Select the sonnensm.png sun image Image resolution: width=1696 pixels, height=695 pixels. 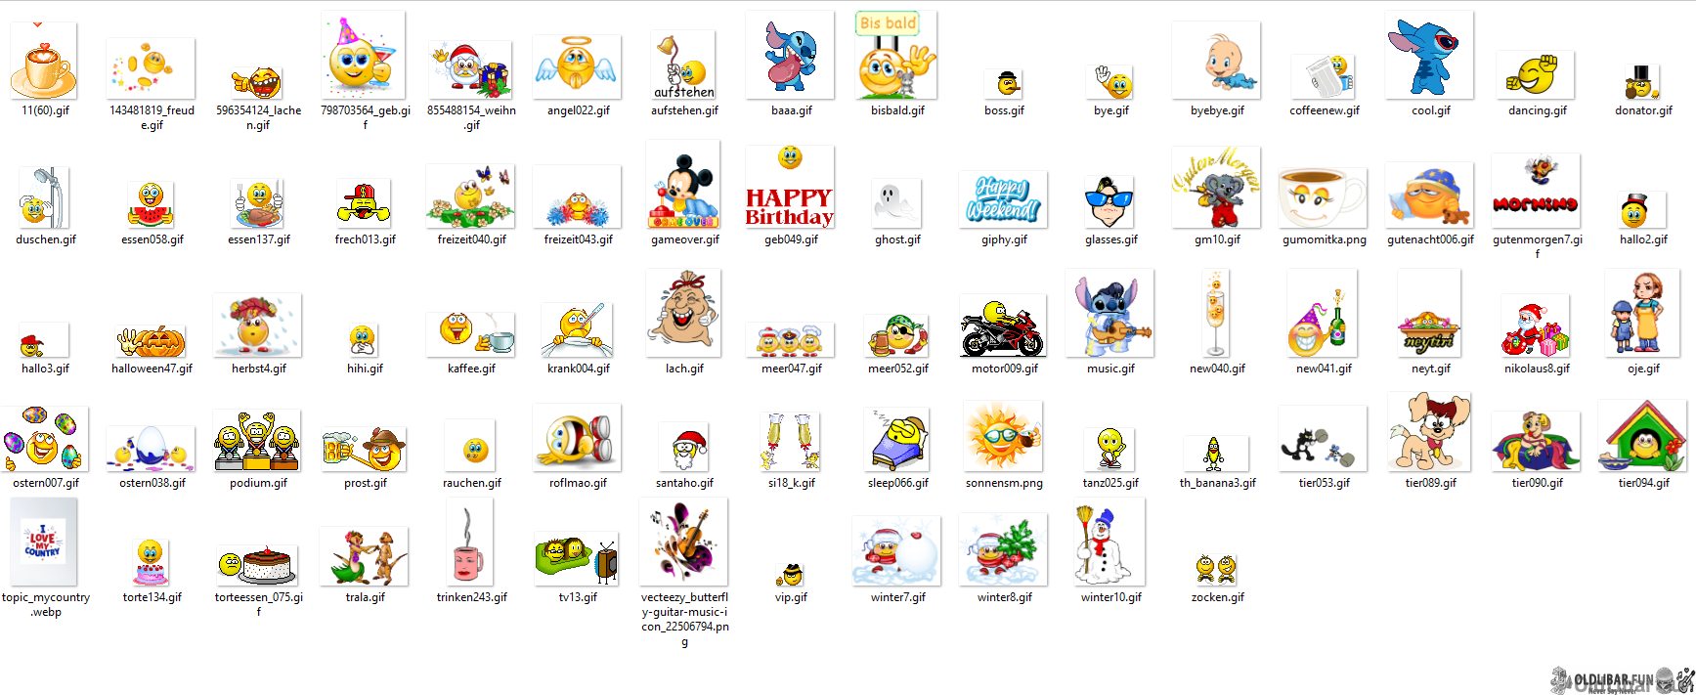1003,438
